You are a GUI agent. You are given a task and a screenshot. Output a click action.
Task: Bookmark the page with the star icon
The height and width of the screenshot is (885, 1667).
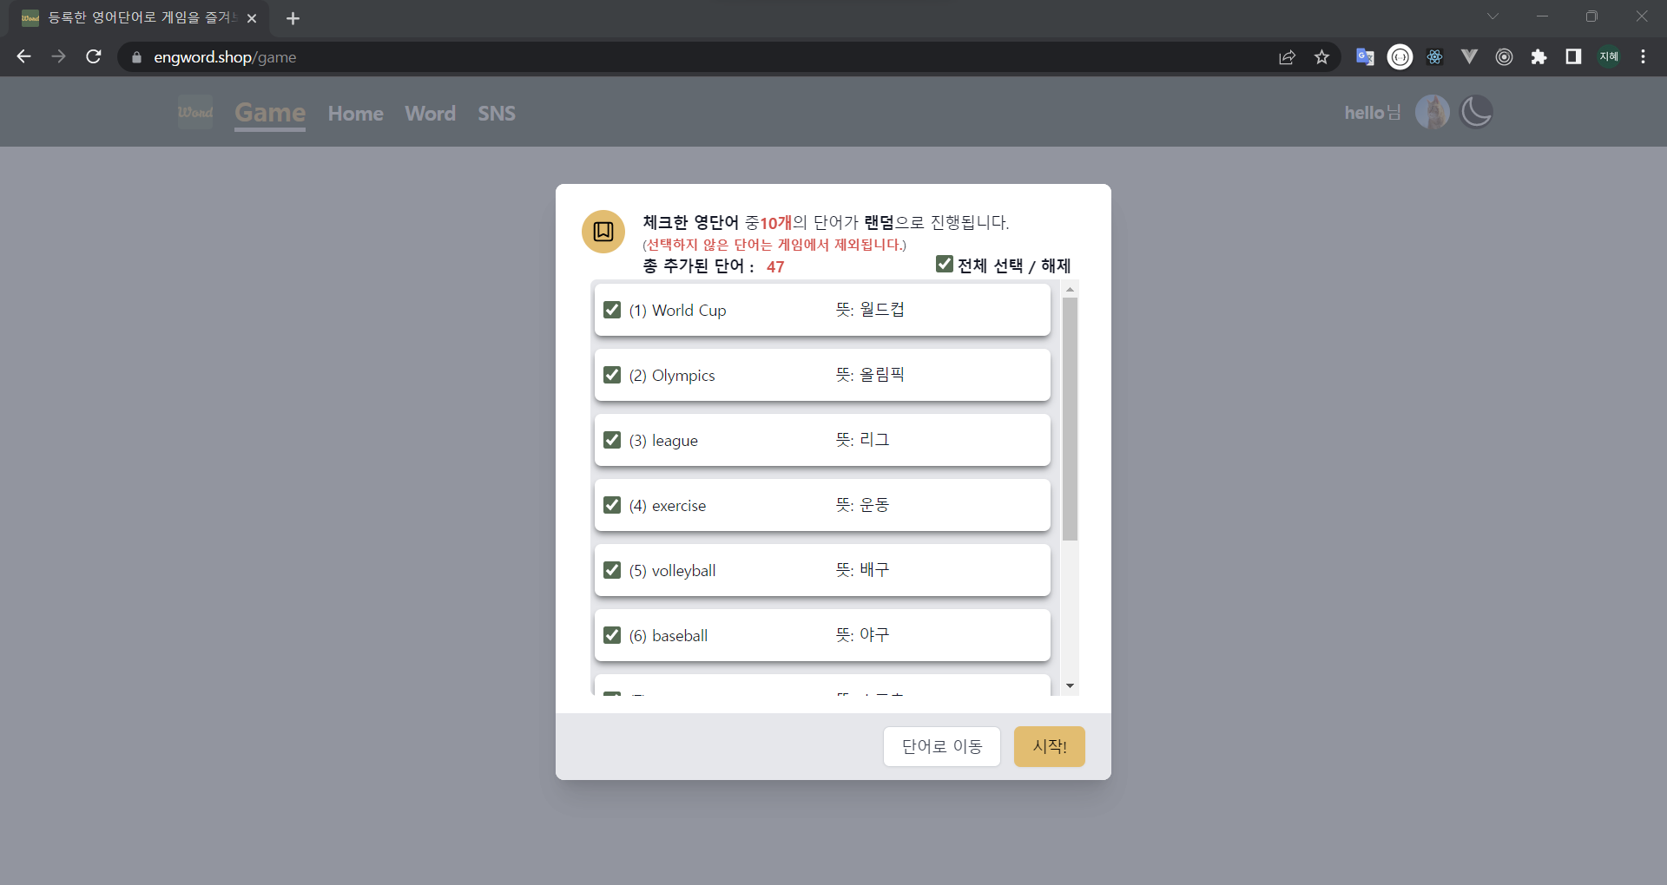[1321, 56]
